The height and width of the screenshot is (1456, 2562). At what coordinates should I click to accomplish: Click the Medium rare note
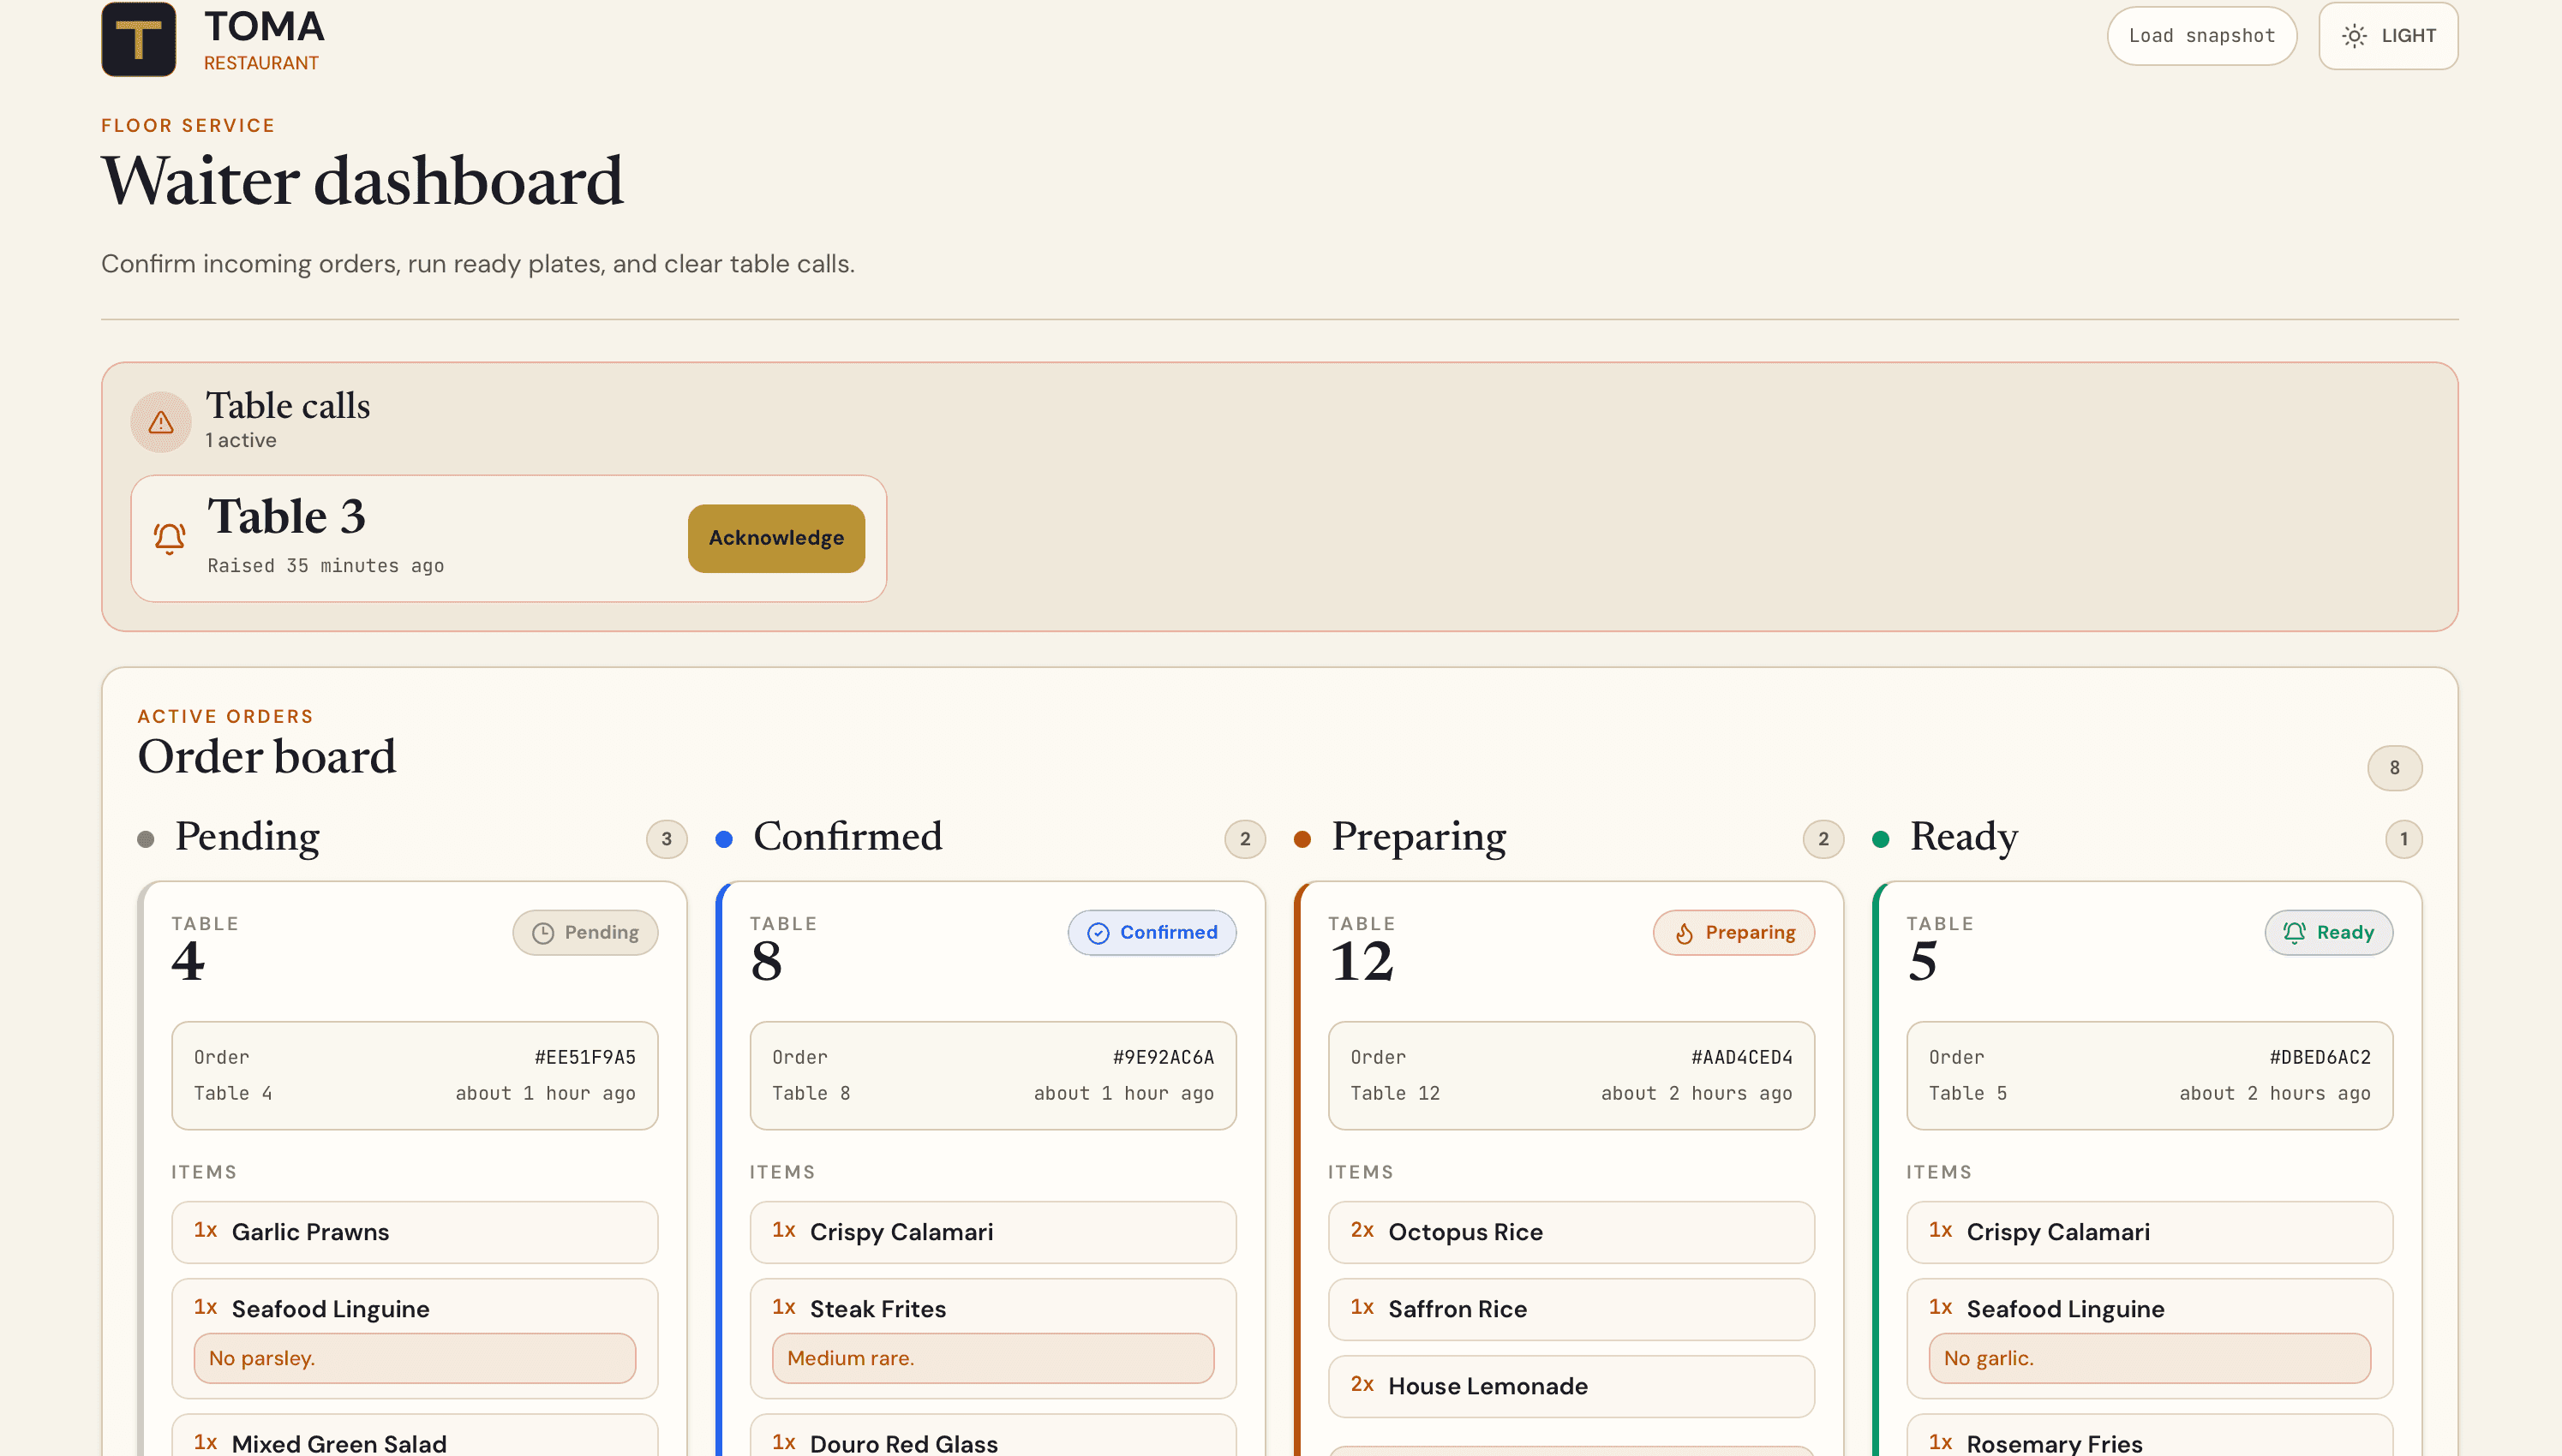coord(992,1358)
